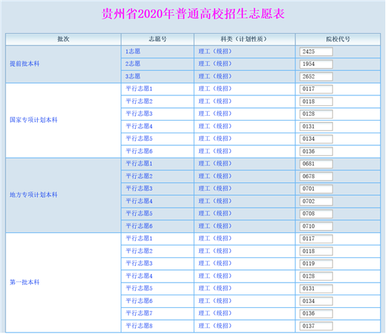
Task: Click the field with code 0137
Action: pyautogui.click(x=316, y=326)
